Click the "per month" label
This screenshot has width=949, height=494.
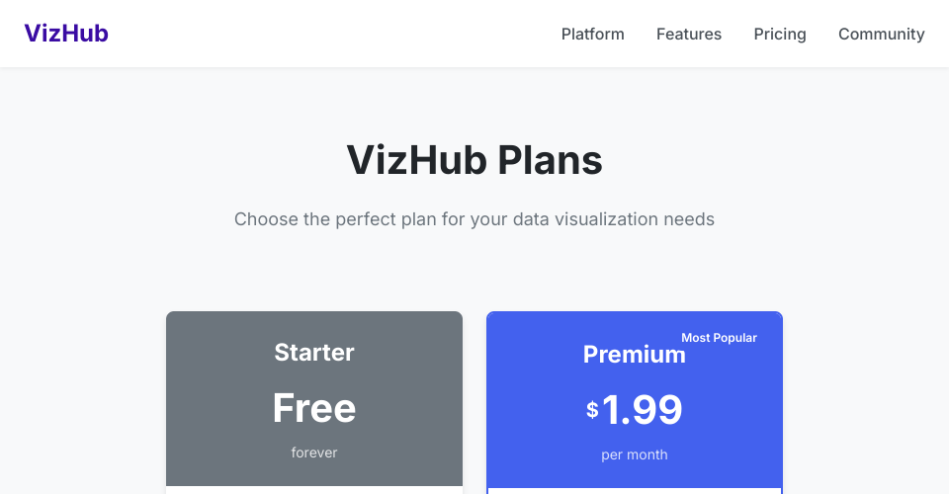tap(634, 454)
